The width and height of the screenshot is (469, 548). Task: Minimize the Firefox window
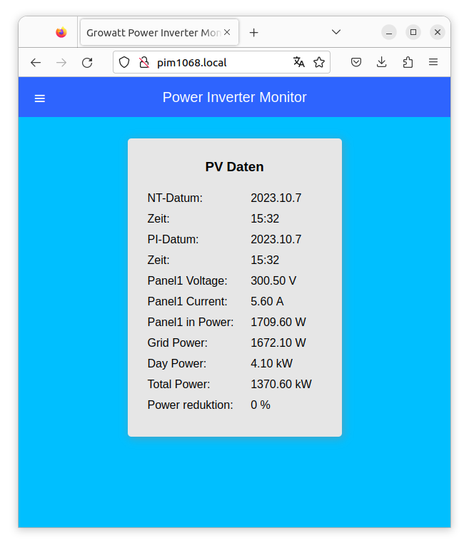click(x=389, y=33)
